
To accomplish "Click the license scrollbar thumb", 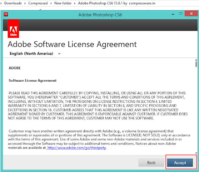I will [196, 64].
